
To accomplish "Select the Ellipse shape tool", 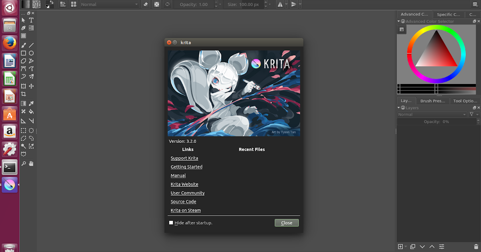I will (x=31, y=53).
